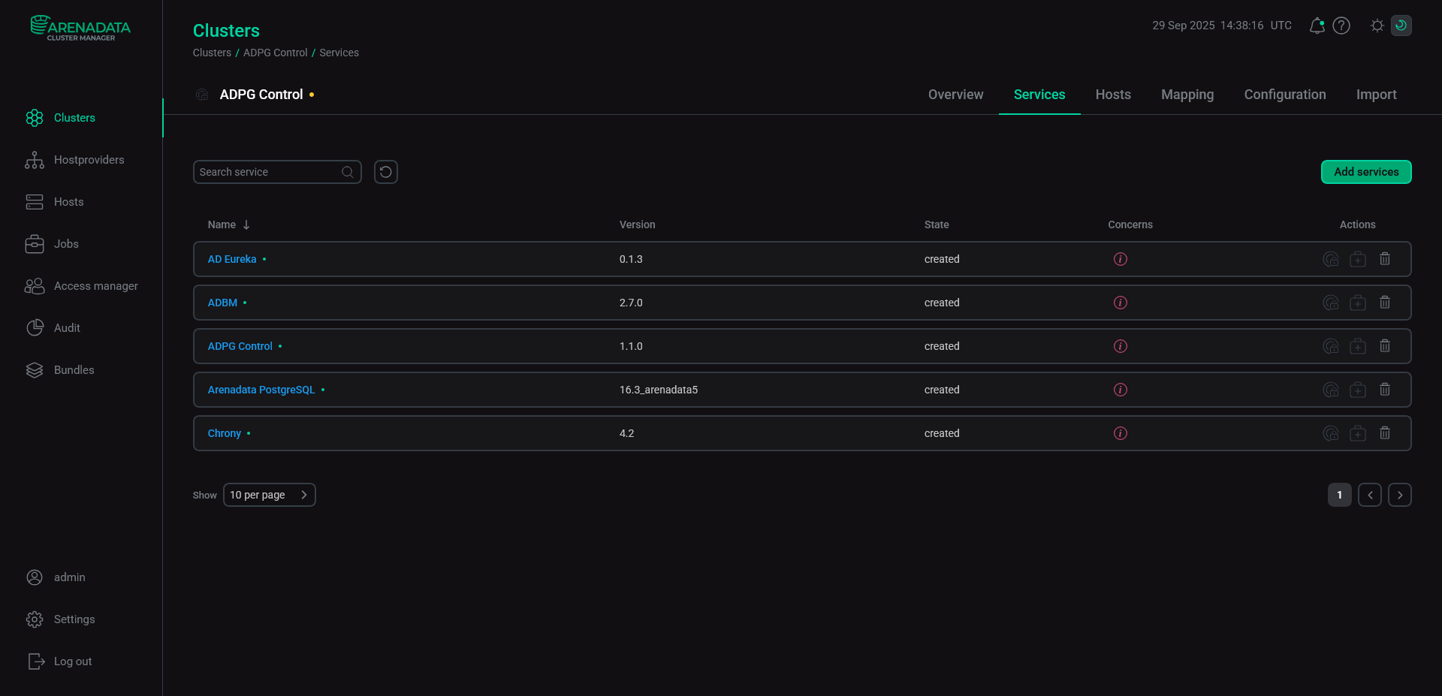Viewport: 1442px width, 696px height.
Task: Open the Configuration tab
Action: click(x=1284, y=95)
